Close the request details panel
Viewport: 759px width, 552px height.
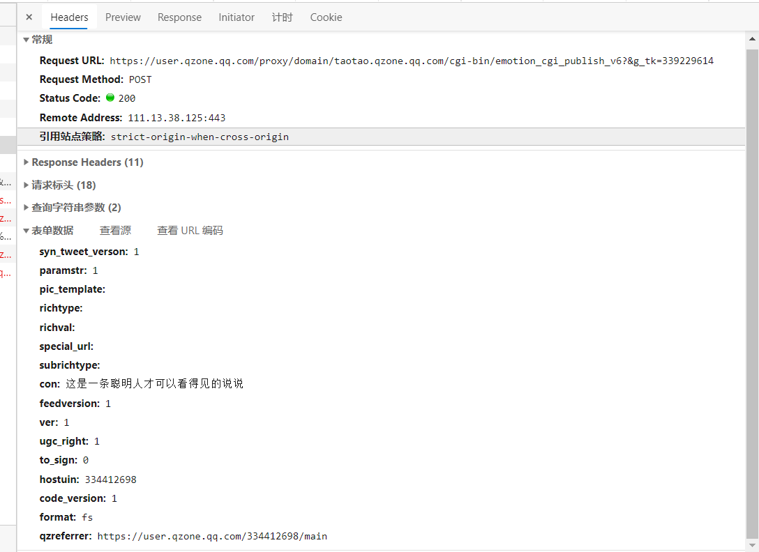[29, 17]
